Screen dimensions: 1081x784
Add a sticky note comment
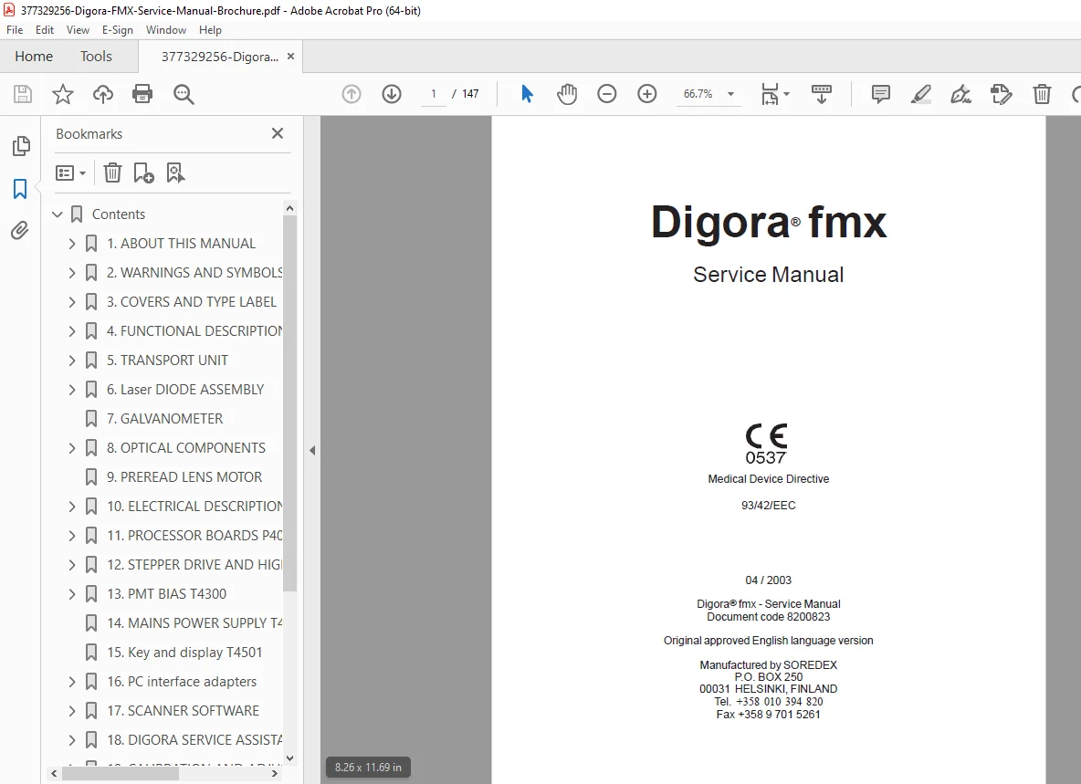880,94
